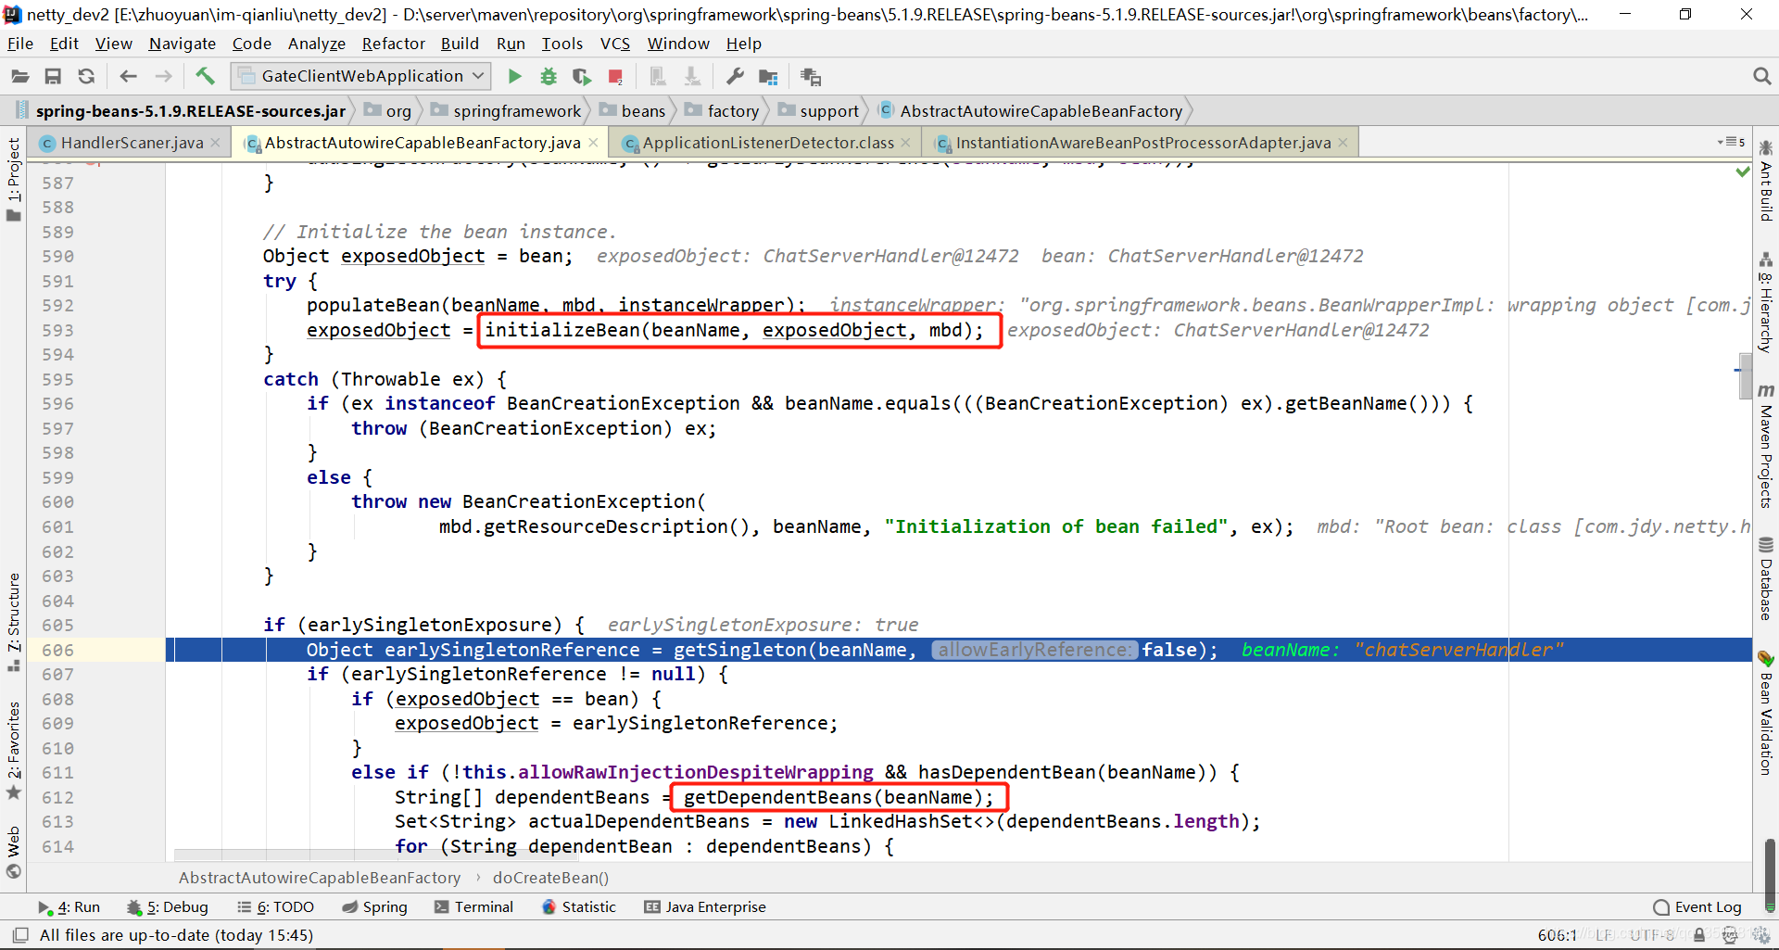Screen dimensions: 1779x950
Task: Open the Terminal tool window
Action: click(473, 907)
